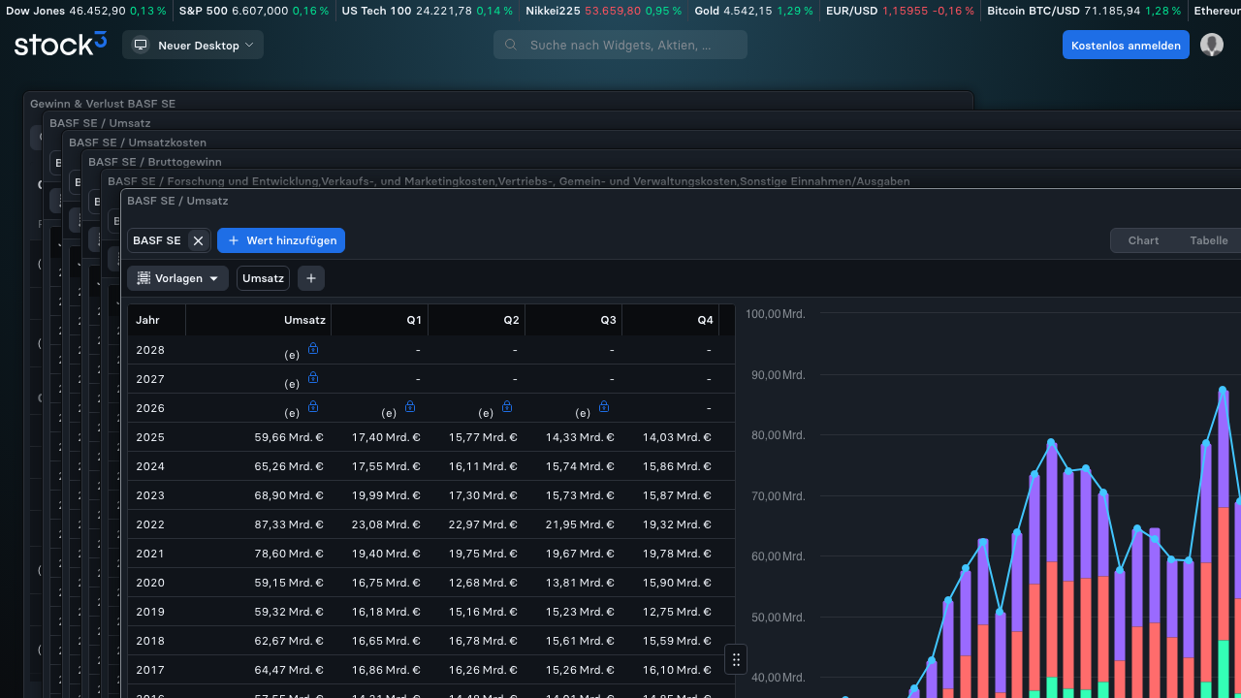Click the lock icon in the 2026 Q2 cell
The height and width of the screenshot is (698, 1241).
click(507, 406)
